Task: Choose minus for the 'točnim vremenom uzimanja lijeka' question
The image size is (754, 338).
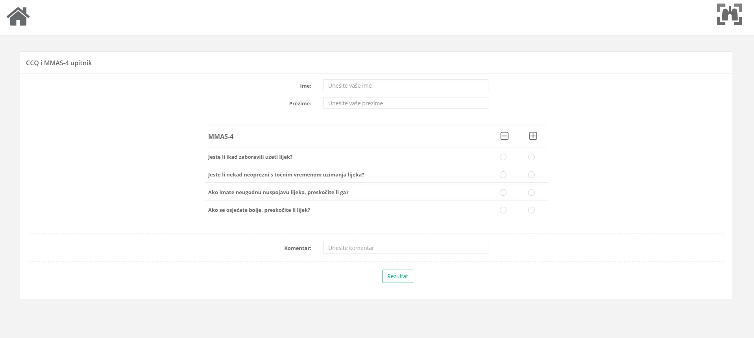Action: click(503, 175)
